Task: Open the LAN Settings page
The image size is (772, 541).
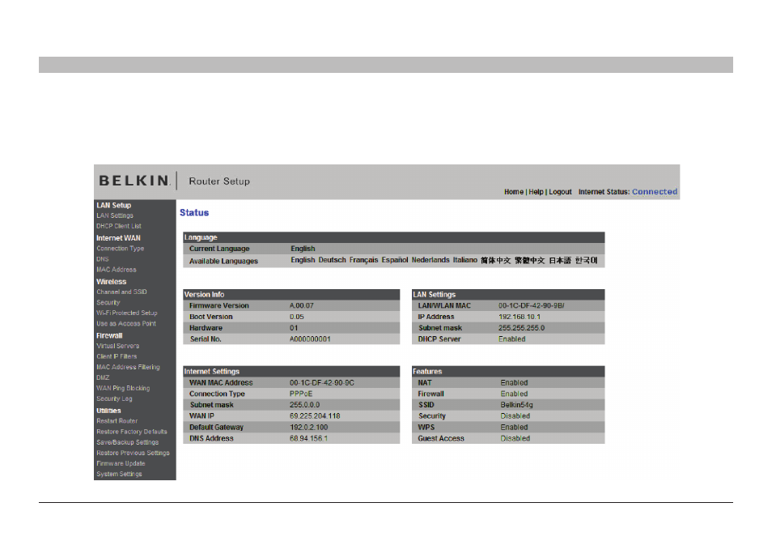Action: [115, 215]
